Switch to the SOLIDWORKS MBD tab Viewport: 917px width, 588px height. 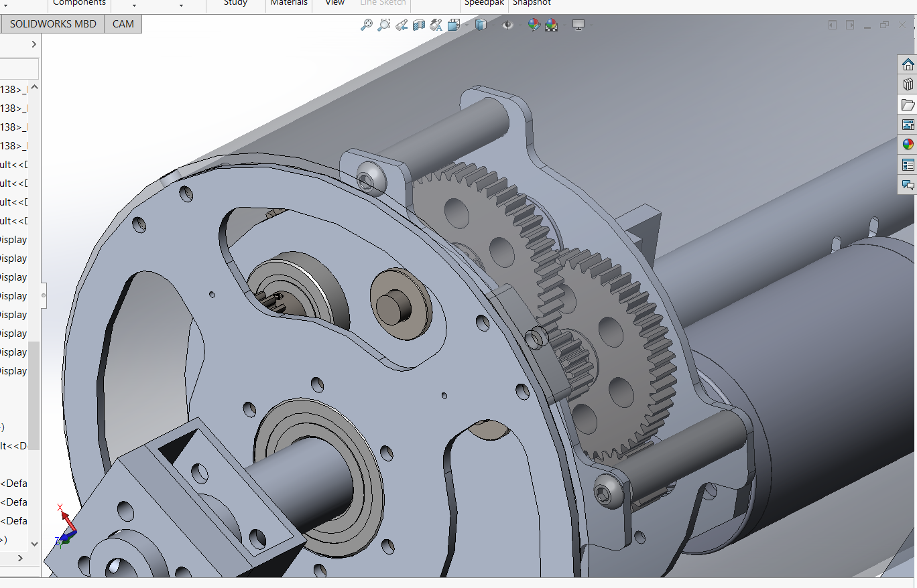tap(53, 24)
